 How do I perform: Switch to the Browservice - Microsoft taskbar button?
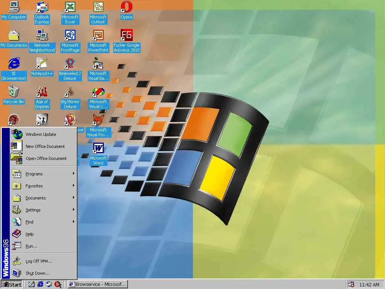[97, 284]
